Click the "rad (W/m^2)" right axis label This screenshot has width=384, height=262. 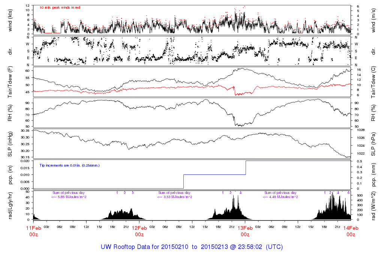click(374, 205)
